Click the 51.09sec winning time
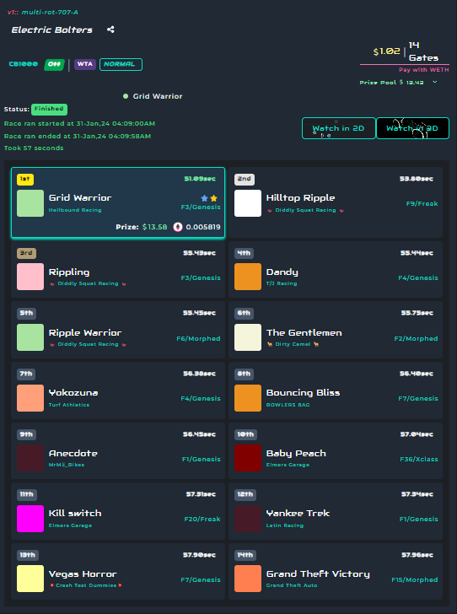 (x=200, y=179)
